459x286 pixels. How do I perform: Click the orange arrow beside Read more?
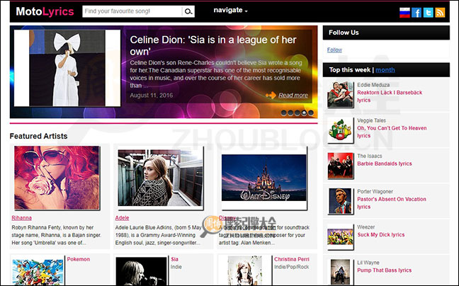pyautogui.click(x=271, y=95)
